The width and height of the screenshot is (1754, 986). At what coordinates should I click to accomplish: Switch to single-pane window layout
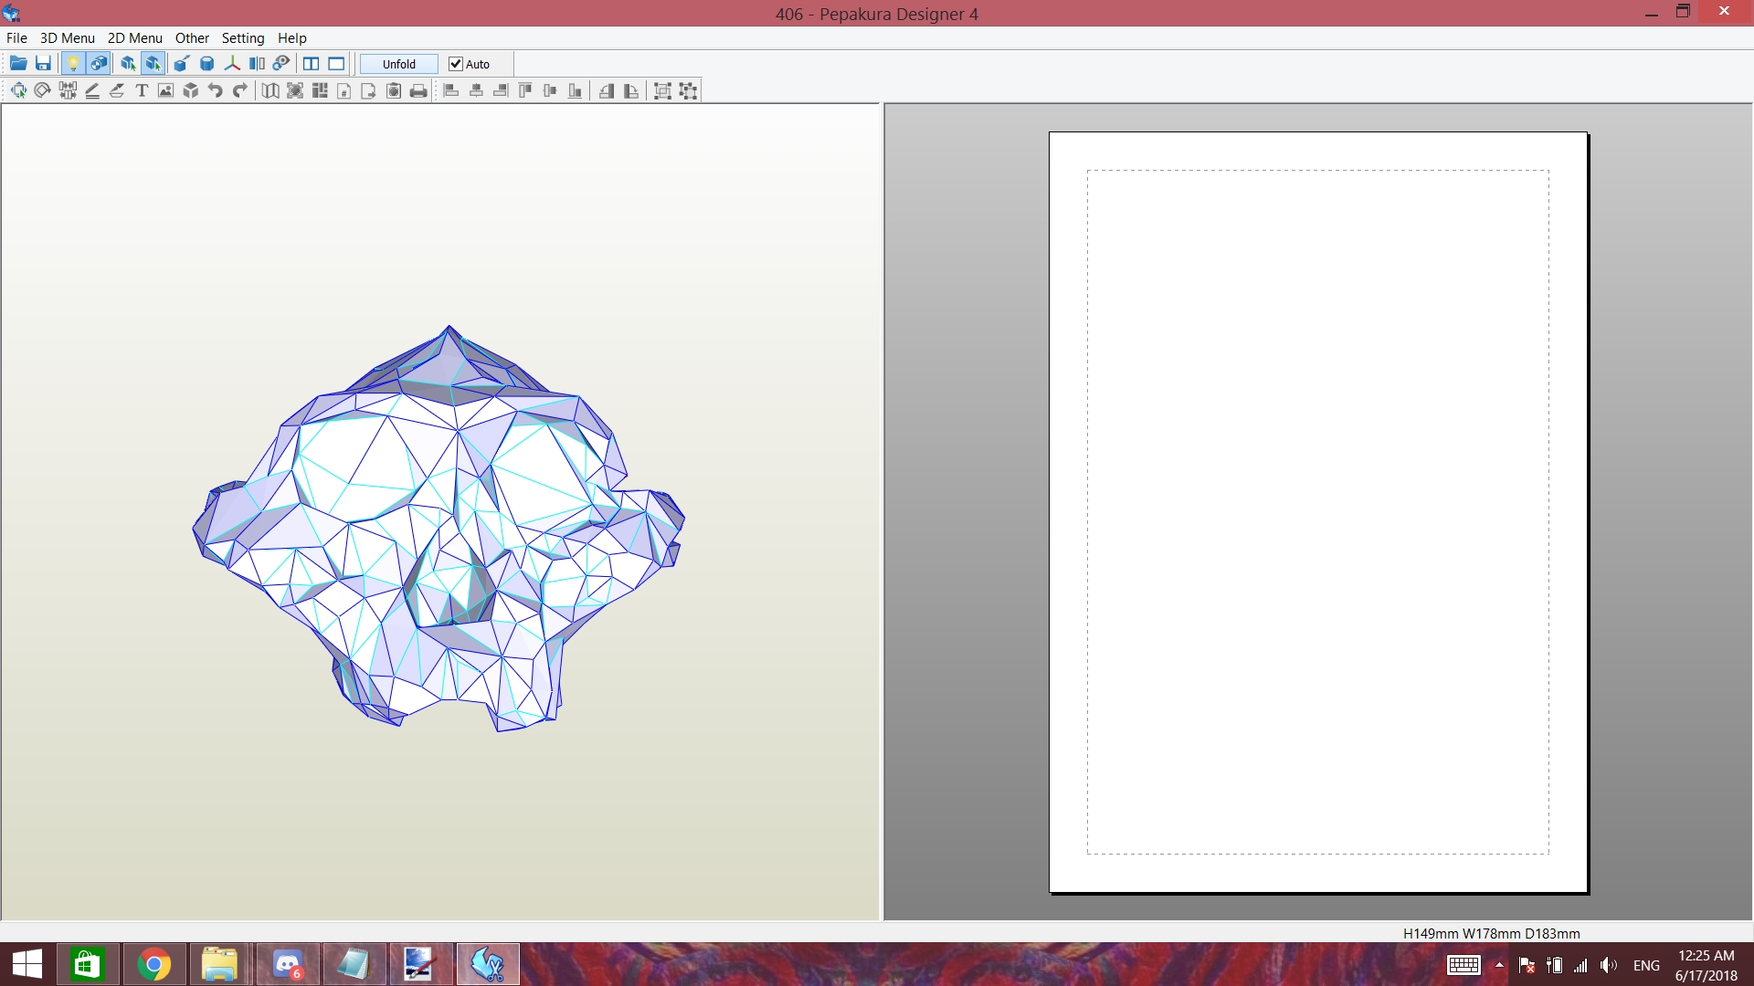[x=336, y=64]
